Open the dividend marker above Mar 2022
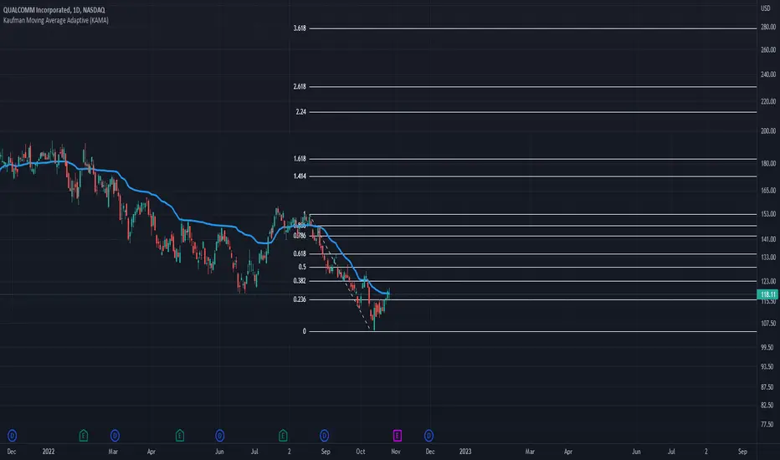The image size is (780, 460). tap(115, 436)
